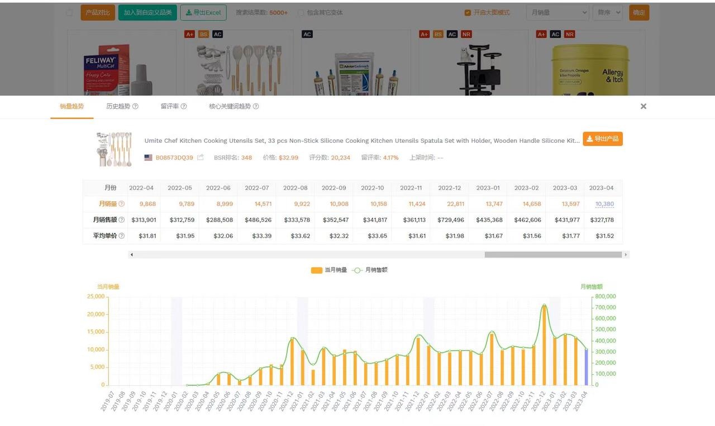Click the 2022-12 bar in the chart
This screenshot has width=715, height=426.
545,345
